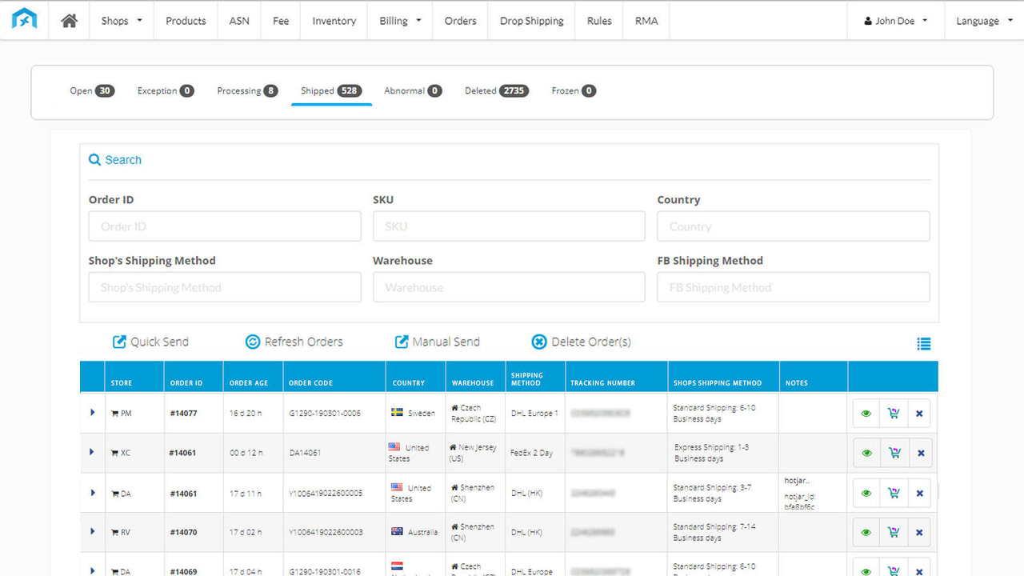Open the Shops dropdown menu
Viewport: 1024px width, 576px height.
[x=121, y=21]
